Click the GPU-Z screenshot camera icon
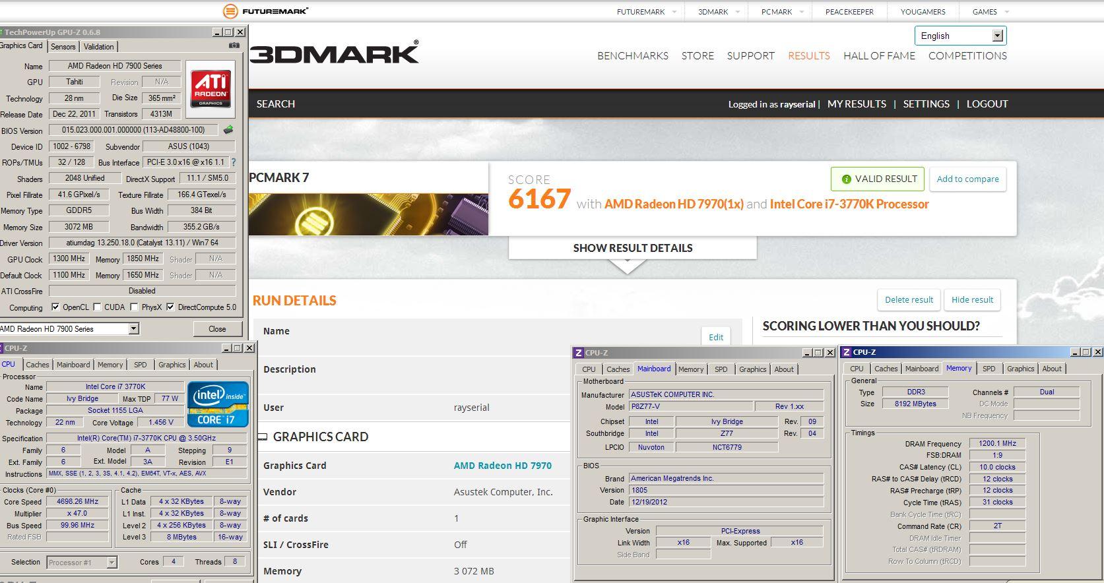 234,46
